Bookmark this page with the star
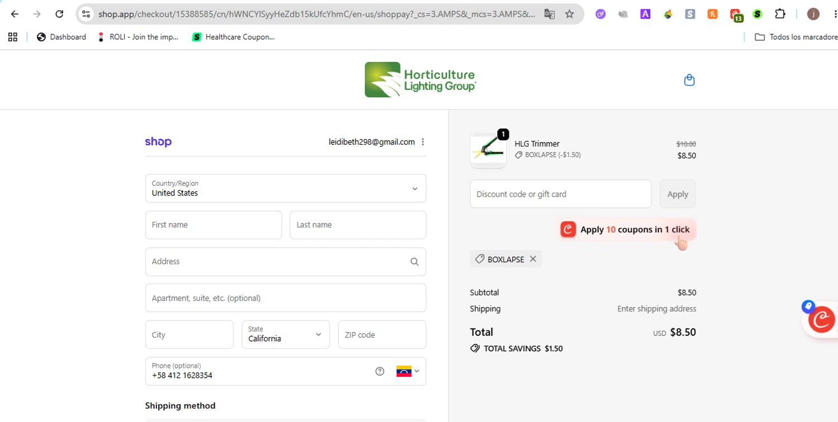 point(569,14)
